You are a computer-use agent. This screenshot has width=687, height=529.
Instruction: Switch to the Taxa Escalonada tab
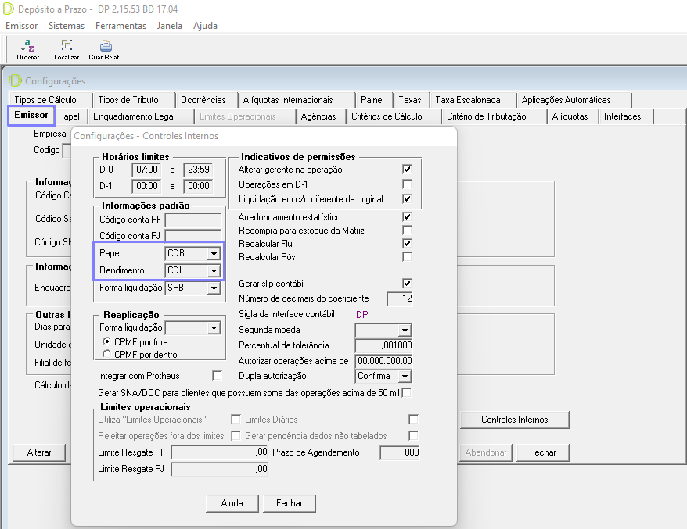tap(467, 100)
